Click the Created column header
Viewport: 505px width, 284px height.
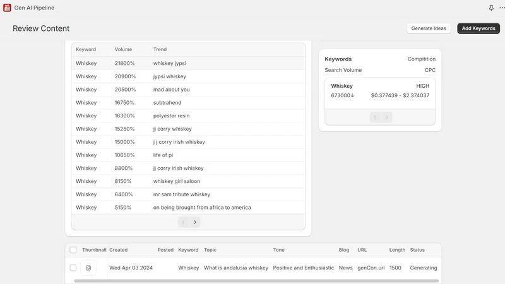point(118,250)
